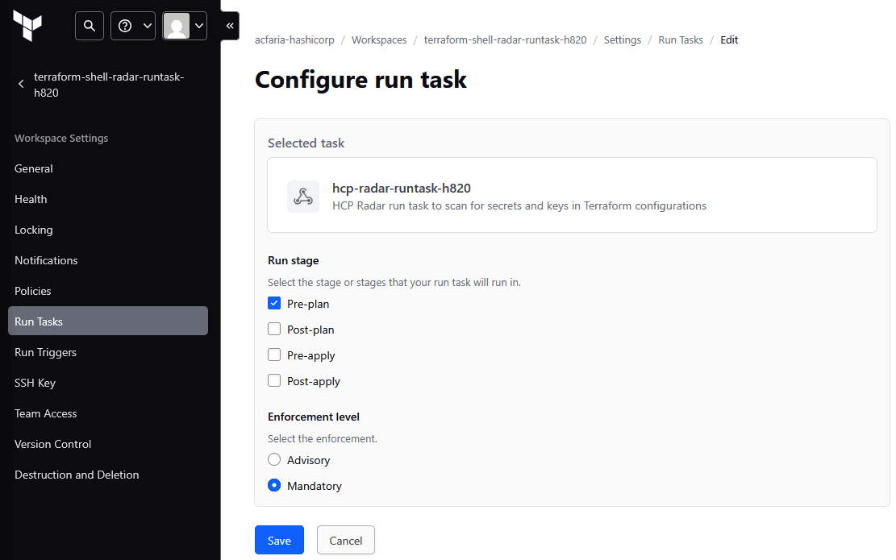Open the help menu dropdown
The image size is (896, 560).
(x=133, y=26)
